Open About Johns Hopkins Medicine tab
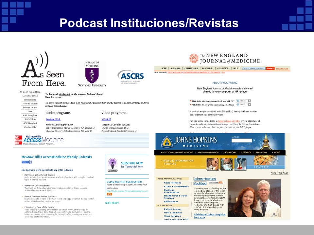 click(x=177, y=152)
